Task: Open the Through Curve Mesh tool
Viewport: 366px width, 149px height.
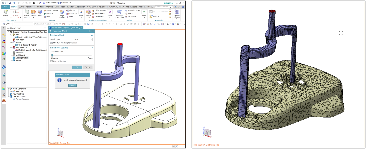Action: point(119,14)
